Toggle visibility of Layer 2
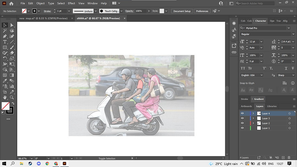 click(x=242, y=123)
